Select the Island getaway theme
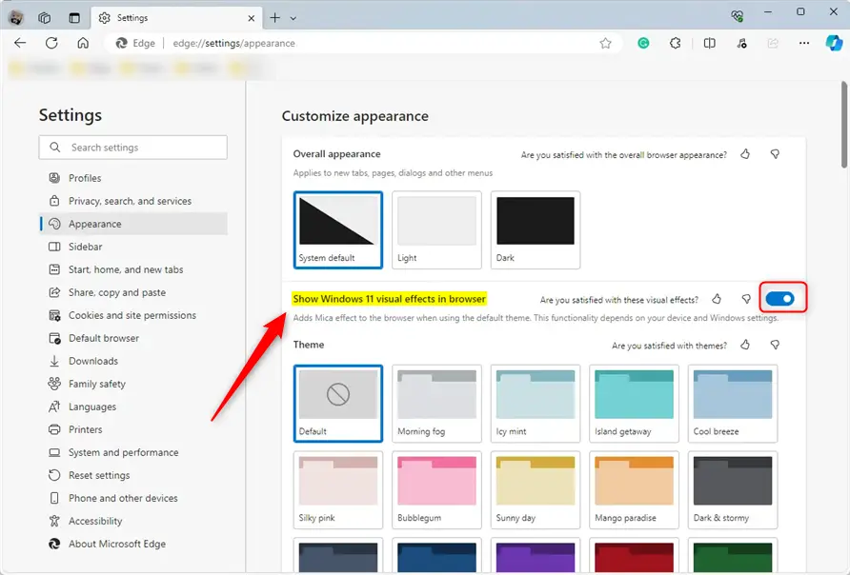The image size is (850, 575). (x=635, y=404)
